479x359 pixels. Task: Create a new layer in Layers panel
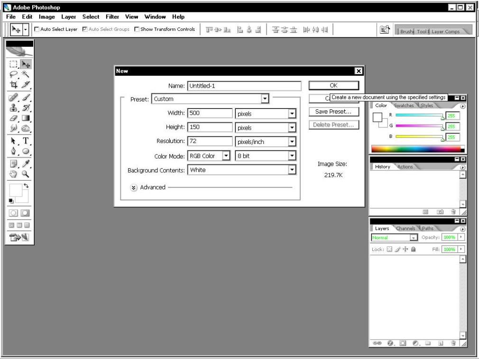click(x=441, y=343)
